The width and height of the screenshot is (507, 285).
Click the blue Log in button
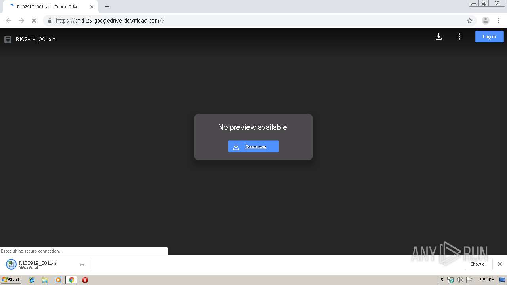489,36
